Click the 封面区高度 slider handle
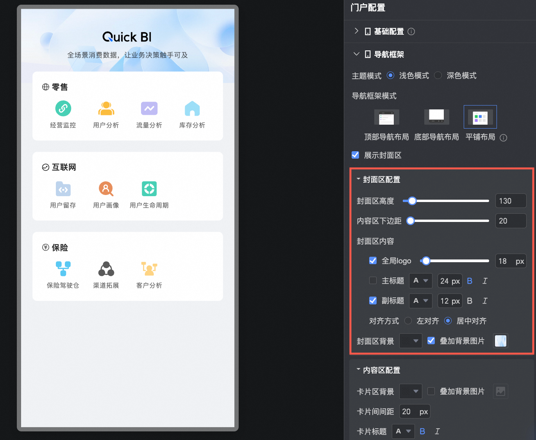536x440 pixels. (412, 201)
